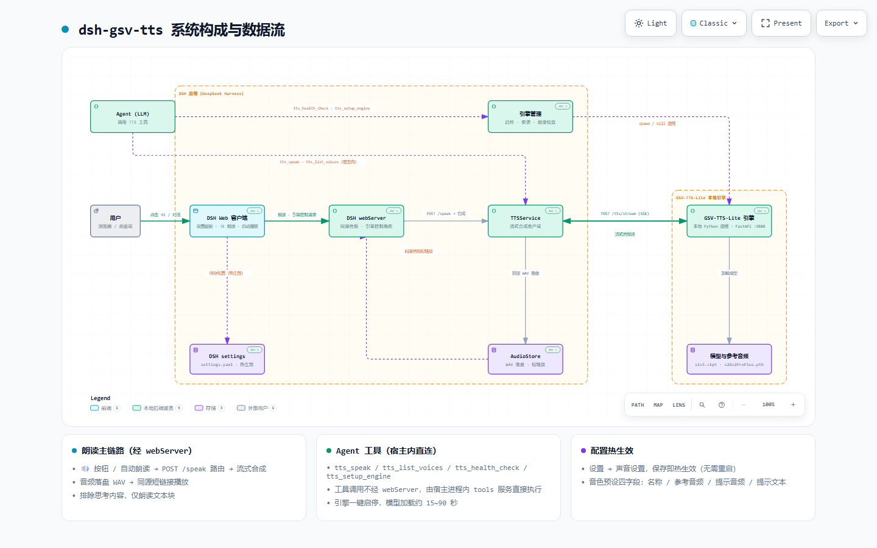Click edge label 'POST /tts/stream (SSE)'
This screenshot has height=548, width=877.
click(x=625, y=214)
